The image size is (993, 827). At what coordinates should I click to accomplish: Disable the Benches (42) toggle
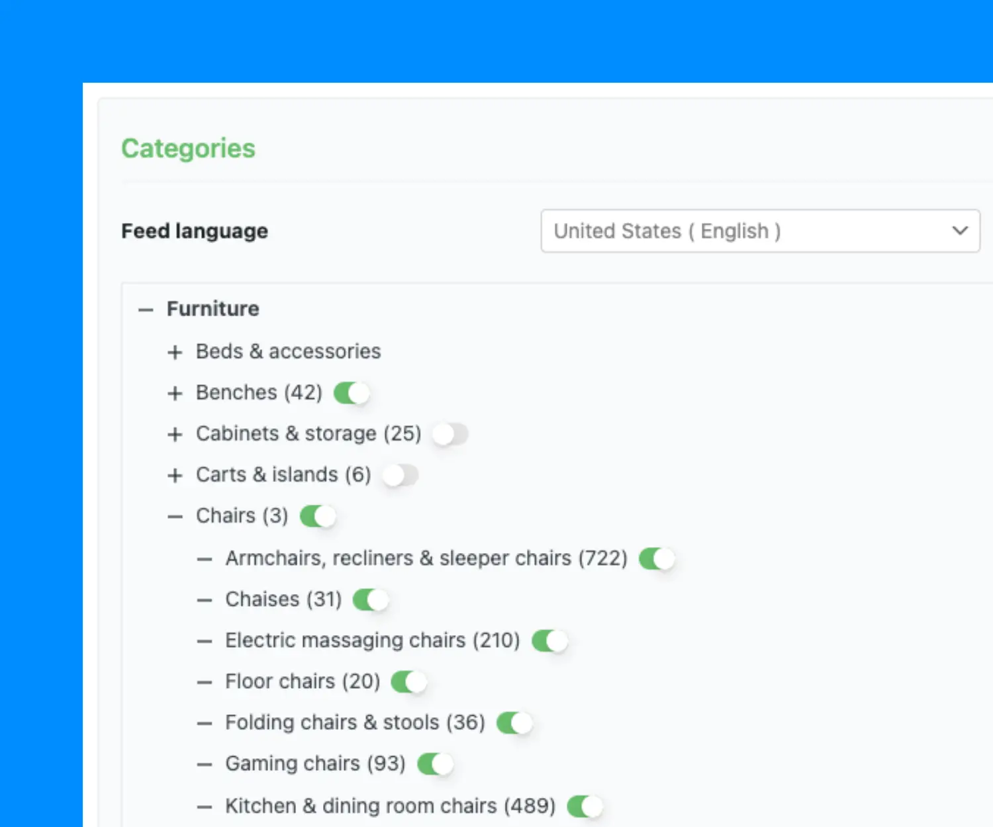[x=351, y=393]
